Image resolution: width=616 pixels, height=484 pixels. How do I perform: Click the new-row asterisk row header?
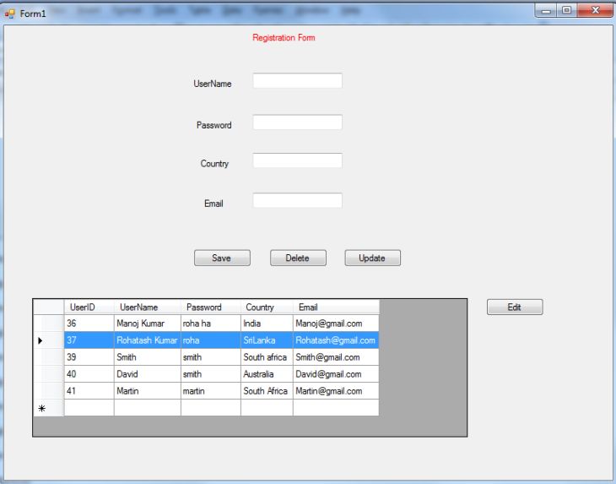tap(49, 408)
